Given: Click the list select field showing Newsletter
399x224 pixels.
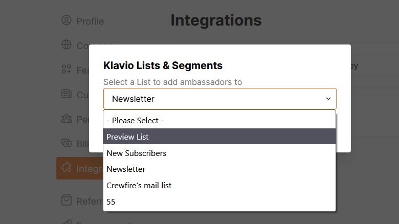Looking at the screenshot, I should pos(215,99).
